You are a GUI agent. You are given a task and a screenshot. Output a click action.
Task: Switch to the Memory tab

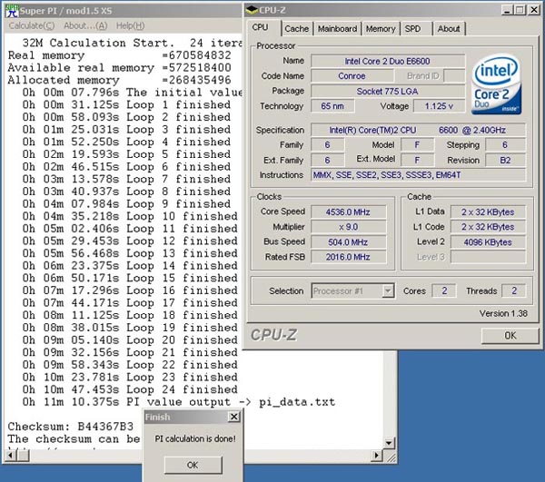click(381, 29)
